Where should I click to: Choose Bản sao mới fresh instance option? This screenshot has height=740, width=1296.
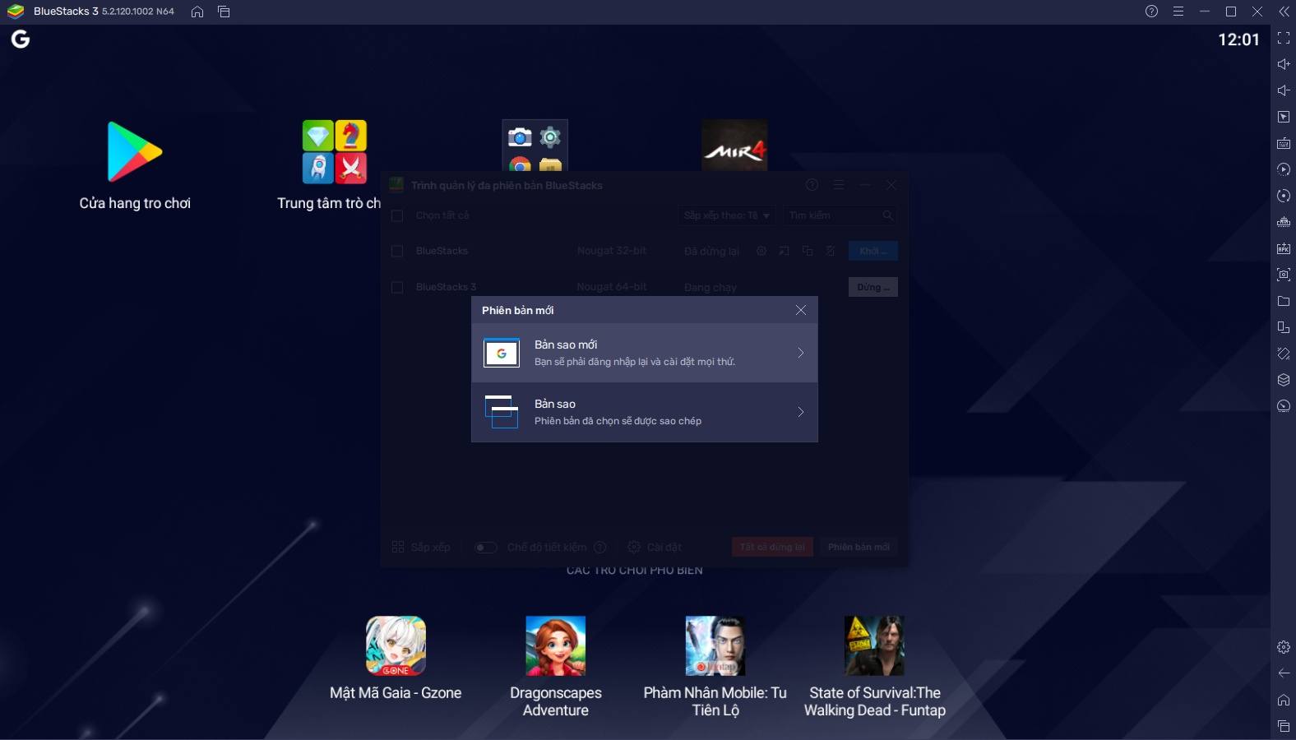point(645,353)
